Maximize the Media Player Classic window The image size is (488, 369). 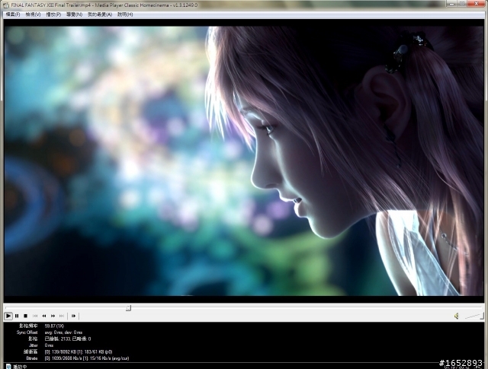462,4
